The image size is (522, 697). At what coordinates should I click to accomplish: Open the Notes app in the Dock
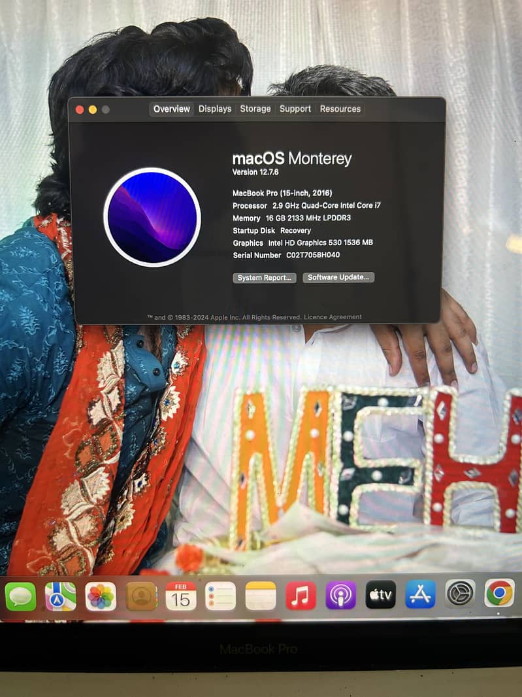coord(261,596)
